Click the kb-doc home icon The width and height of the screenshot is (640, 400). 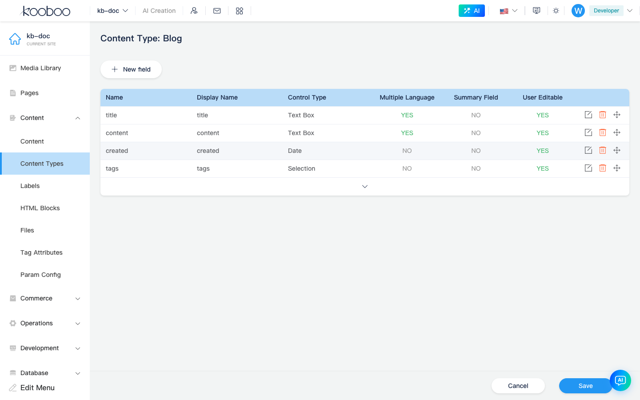pos(15,39)
